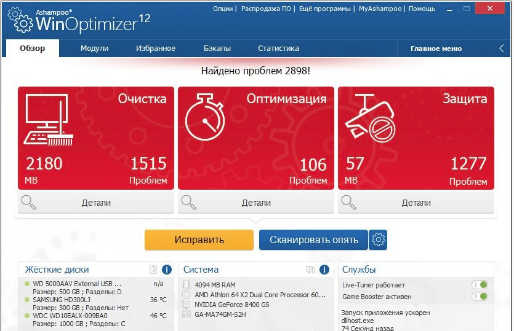514x331 pixels.
Task: Click 1515 Проблем count in Очистка
Action: coord(148,171)
